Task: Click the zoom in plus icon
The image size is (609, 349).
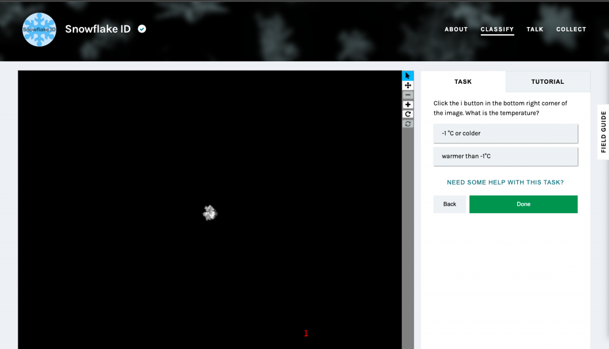Action: click(x=408, y=105)
